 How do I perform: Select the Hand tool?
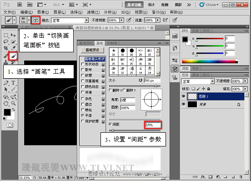click(x=6, y=103)
